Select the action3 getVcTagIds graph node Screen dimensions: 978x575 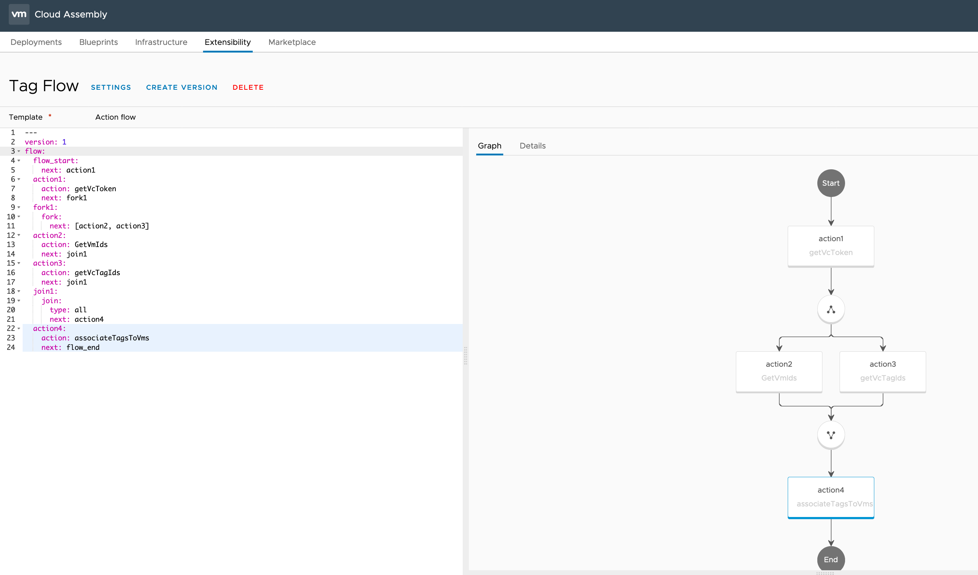[x=882, y=371]
